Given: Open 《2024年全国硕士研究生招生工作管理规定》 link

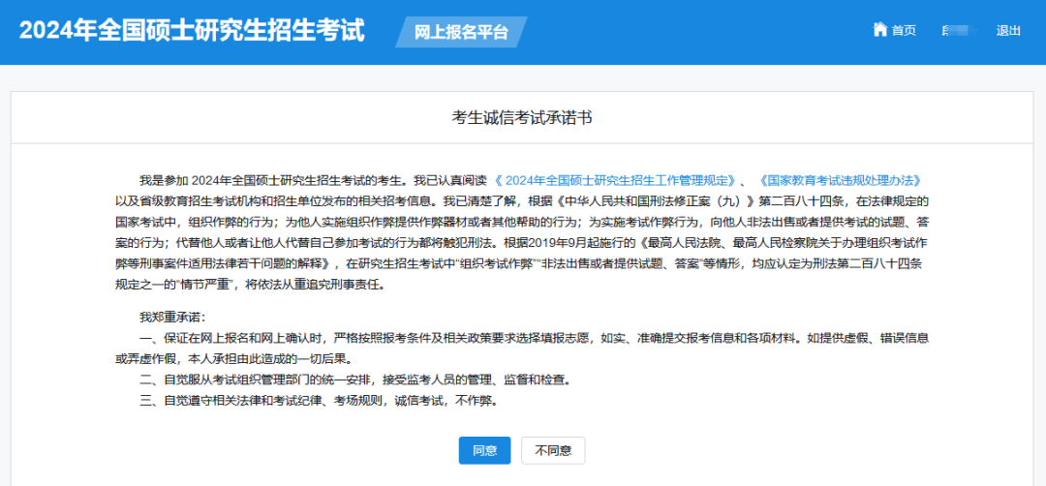Looking at the screenshot, I should 615,181.
